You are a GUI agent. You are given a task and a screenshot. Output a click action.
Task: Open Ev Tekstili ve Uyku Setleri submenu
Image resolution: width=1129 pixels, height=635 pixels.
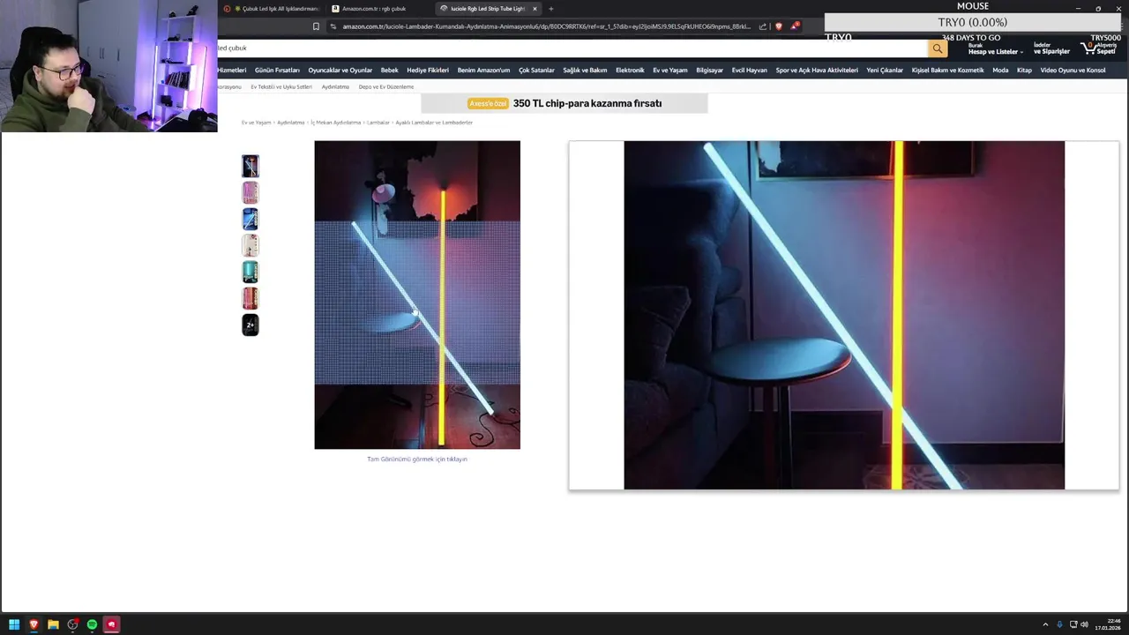tap(281, 87)
